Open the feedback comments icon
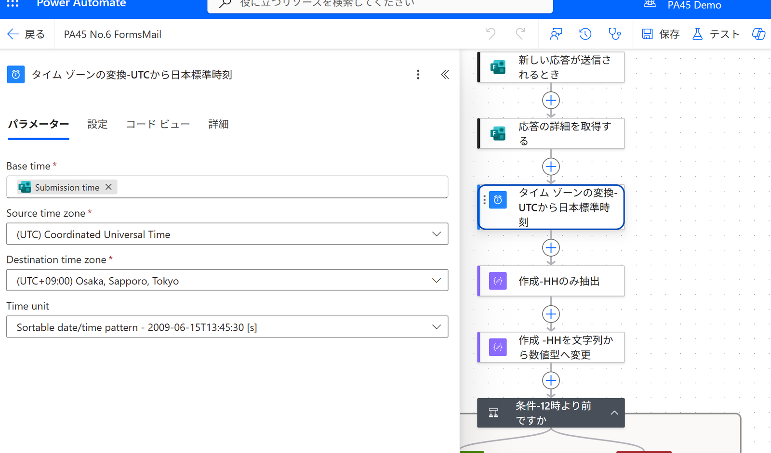 point(556,34)
